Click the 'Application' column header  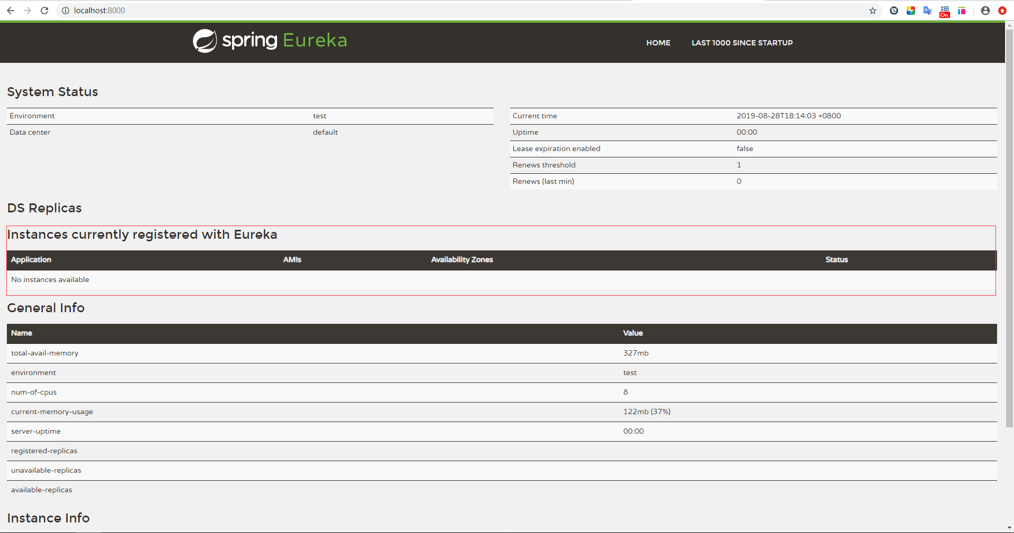31,259
